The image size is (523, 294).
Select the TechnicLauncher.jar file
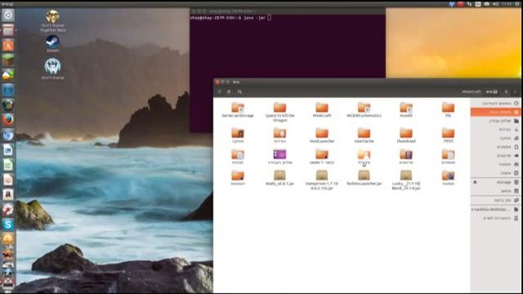point(364,178)
